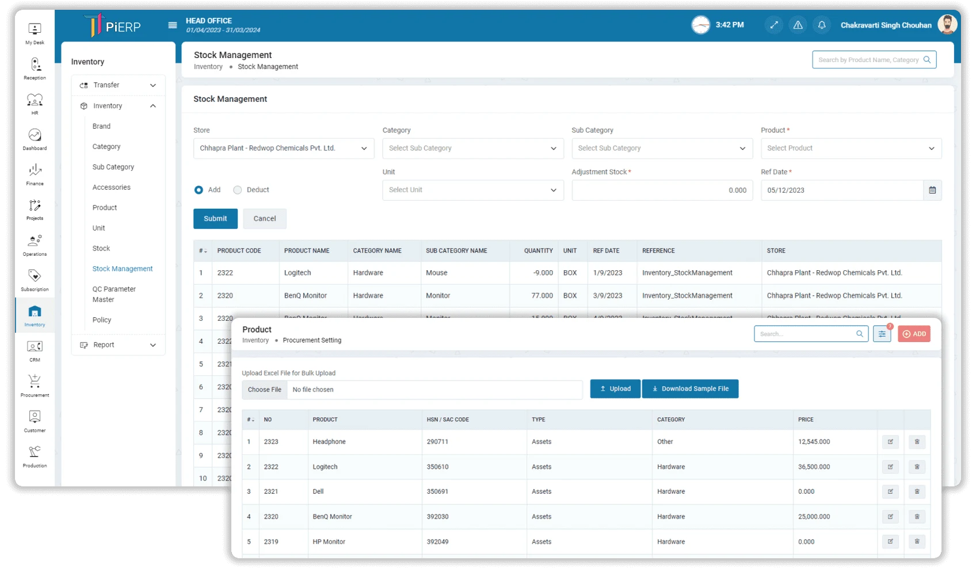The width and height of the screenshot is (976, 568).
Task: Open the Store dropdown
Action: click(284, 148)
